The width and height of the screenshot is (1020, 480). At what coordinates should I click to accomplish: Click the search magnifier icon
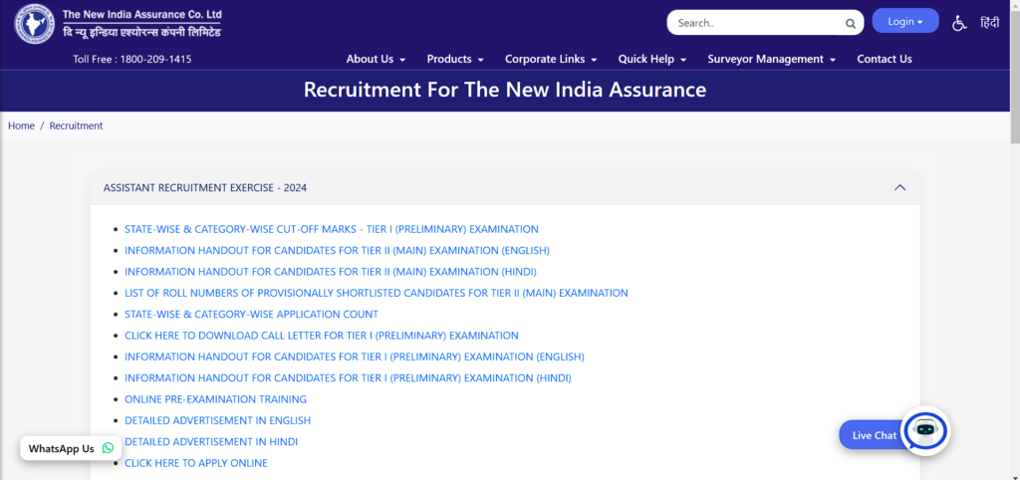point(851,24)
